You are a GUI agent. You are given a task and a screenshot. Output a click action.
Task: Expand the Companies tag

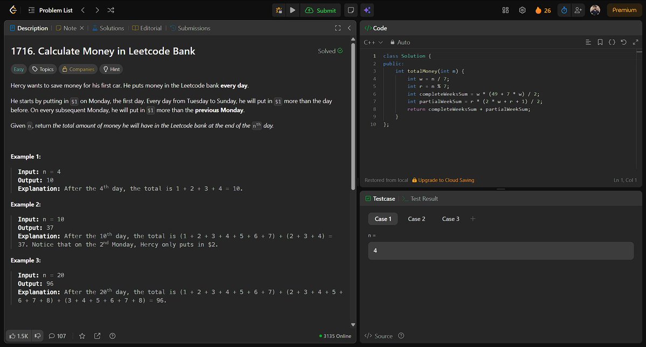[x=78, y=69]
